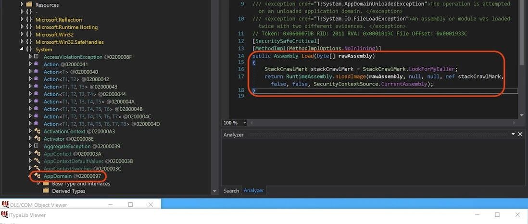Click the class icon beside ActivationContext
Image resolution: width=528 pixels, height=224 pixels.
pyautogui.click(x=38, y=131)
